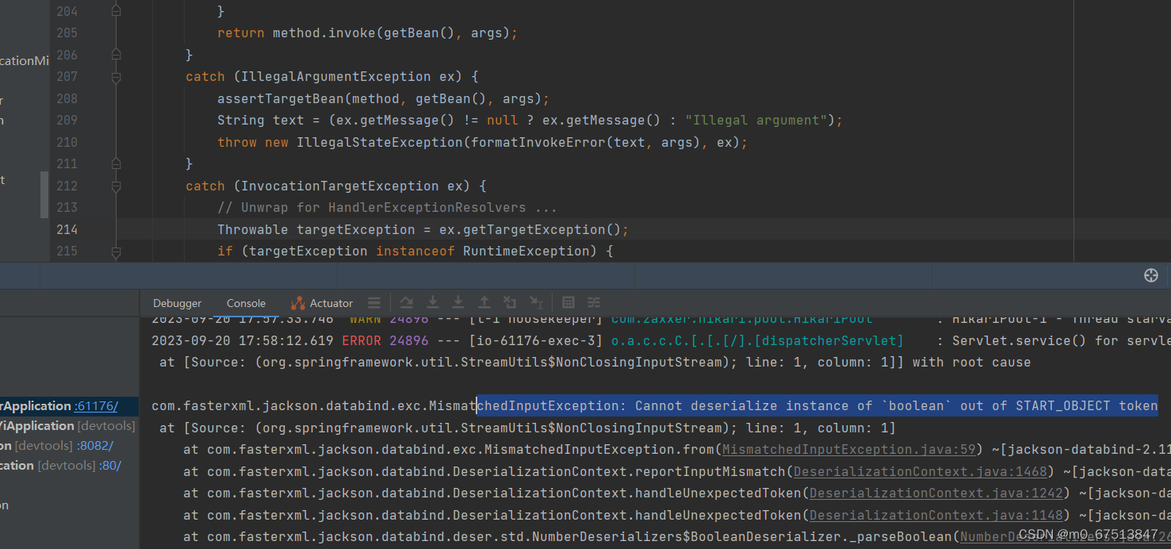Collapse the code fold at line 215
This screenshot has width=1171, height=549.
point(117,252)
